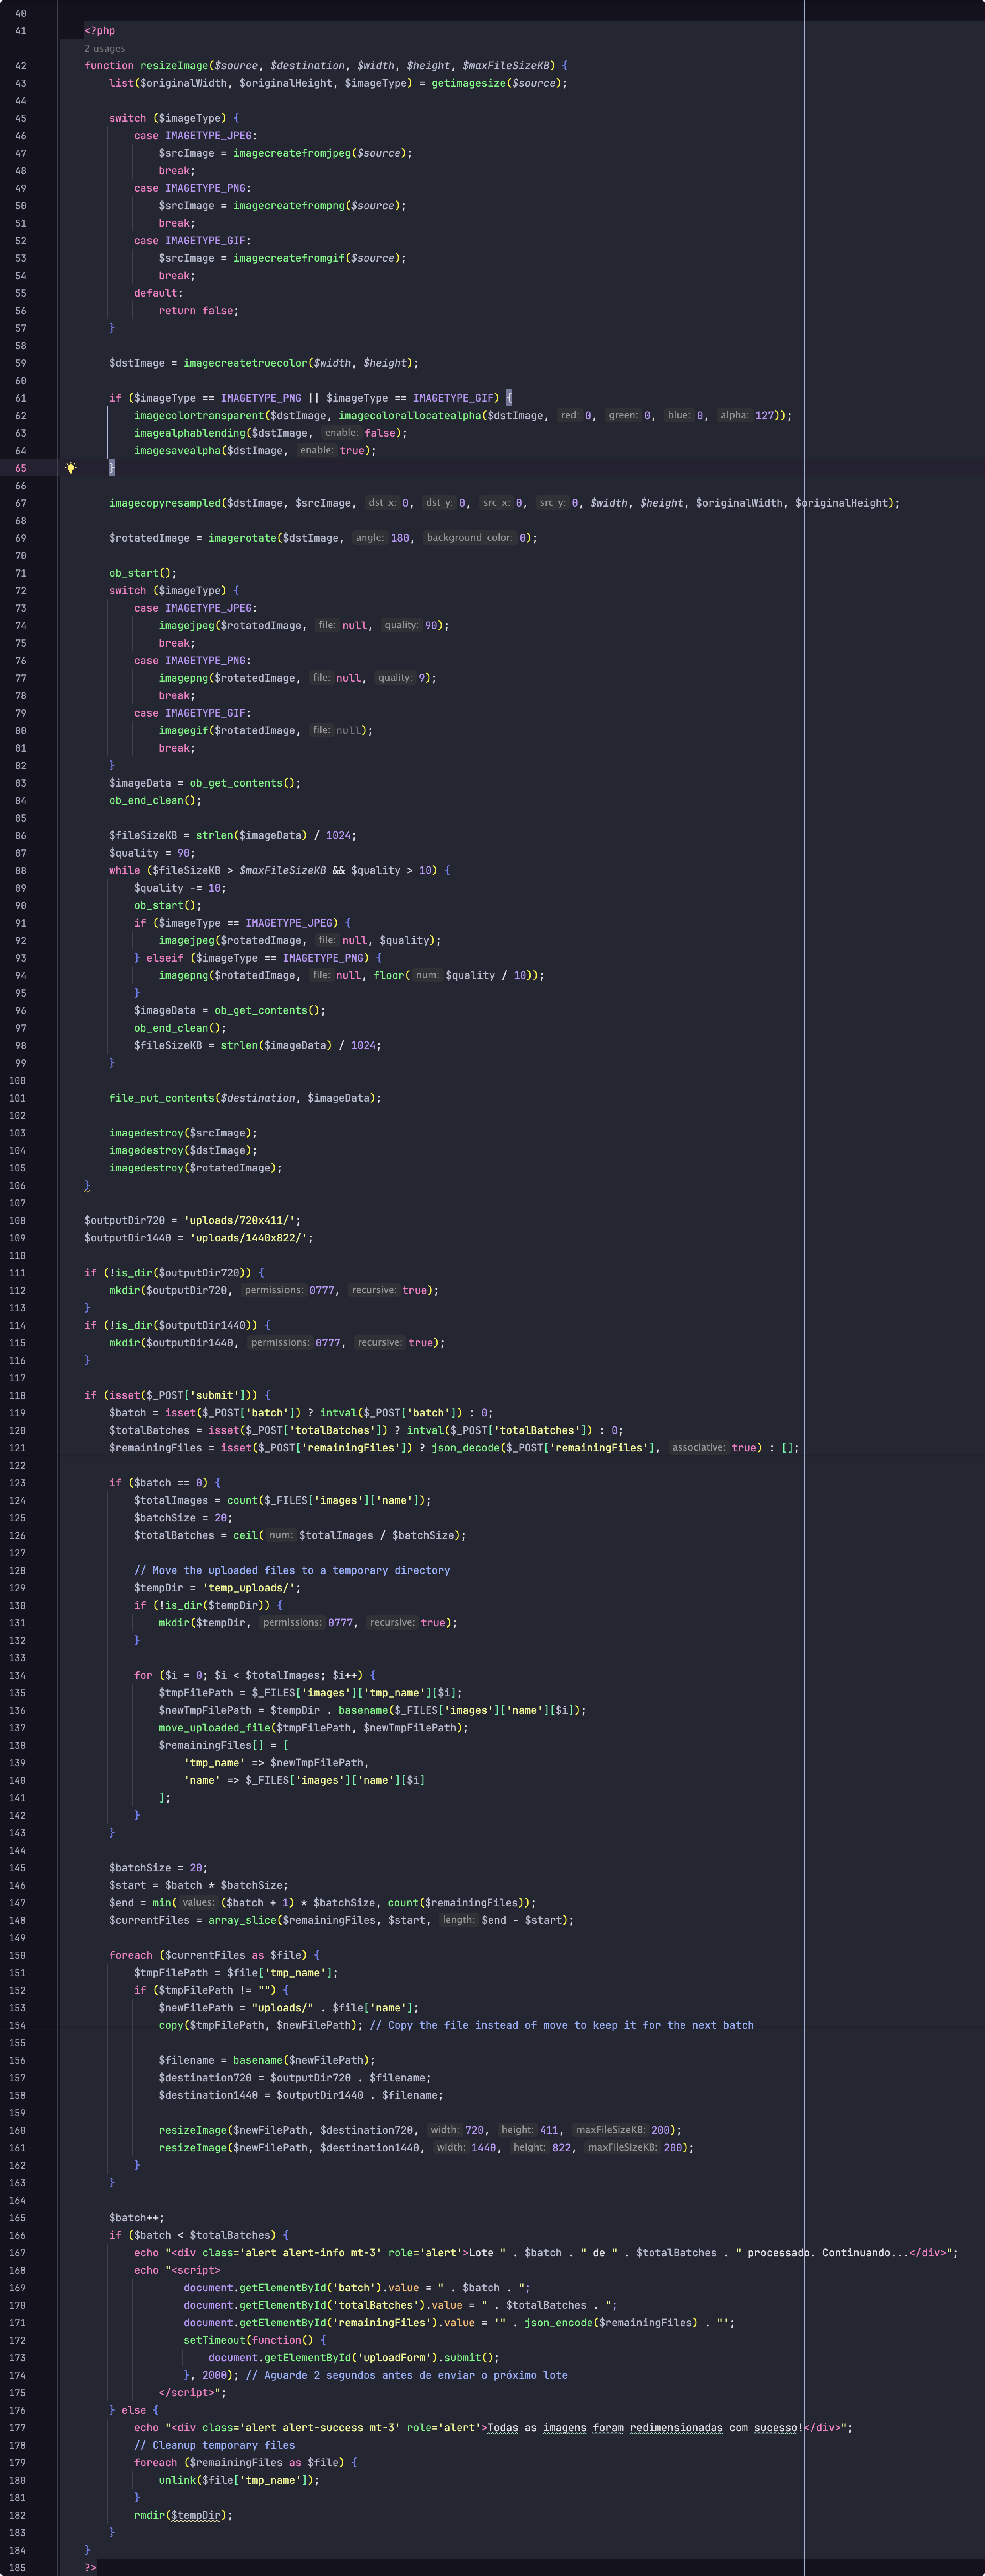Click the rmdir call on line 182
Screen dimensions: 985x2576
(149, 2516)
